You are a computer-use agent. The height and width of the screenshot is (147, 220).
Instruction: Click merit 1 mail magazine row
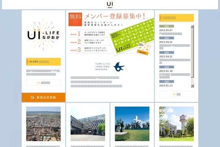coord(88,33)
